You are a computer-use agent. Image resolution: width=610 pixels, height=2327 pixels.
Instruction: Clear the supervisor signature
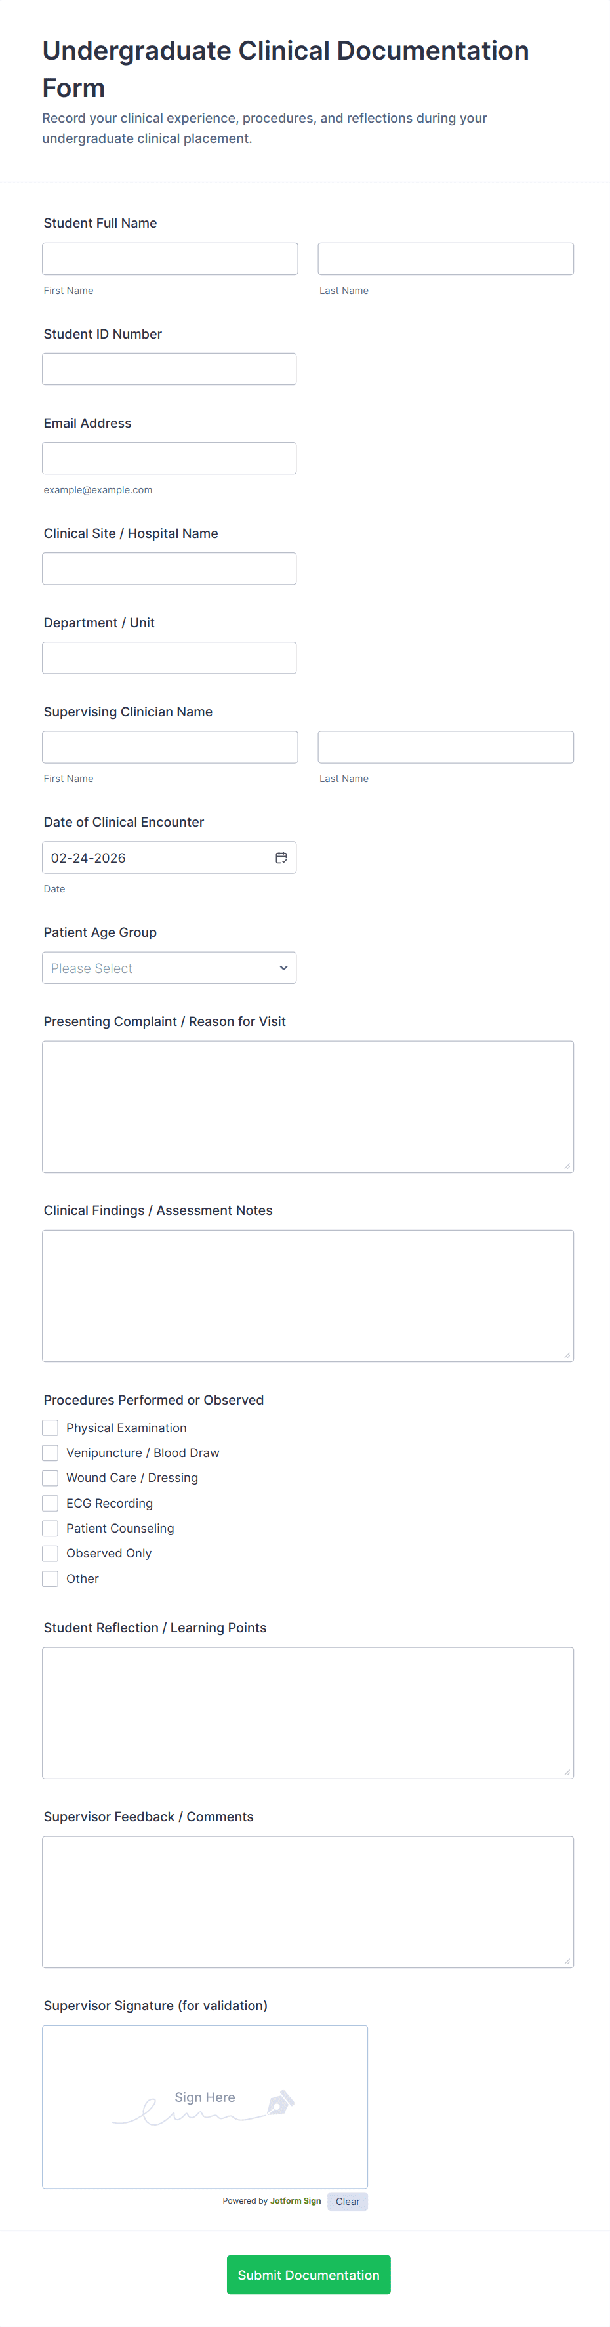tap(347, 2202)
